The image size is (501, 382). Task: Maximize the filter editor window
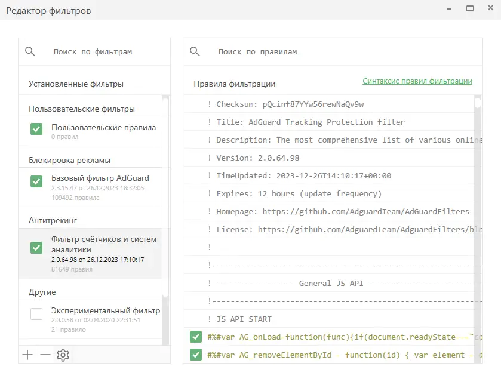(x=470, y=8)
